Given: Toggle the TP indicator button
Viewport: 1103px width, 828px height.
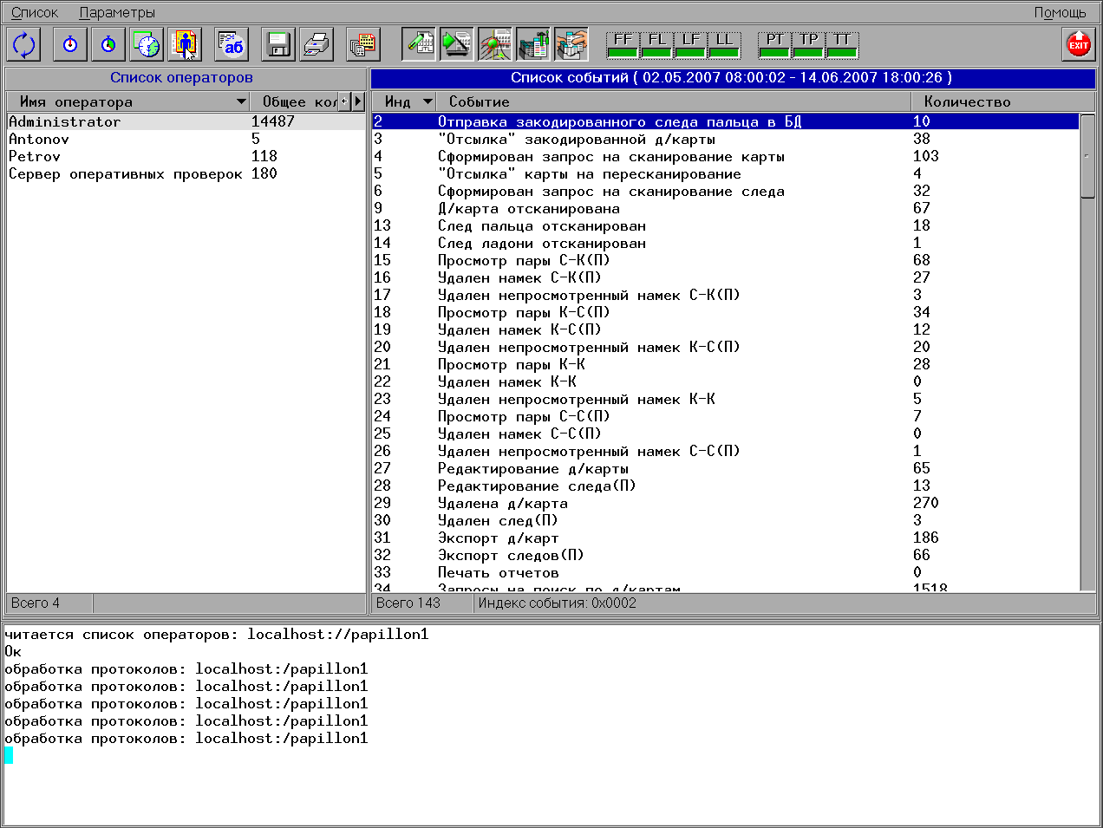Looking at the screenshot, I should click(x=808, y=45).
